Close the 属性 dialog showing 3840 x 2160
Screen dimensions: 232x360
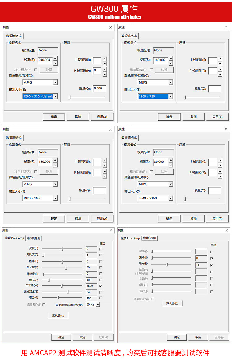pyautogui.click(x=226, y=129)
